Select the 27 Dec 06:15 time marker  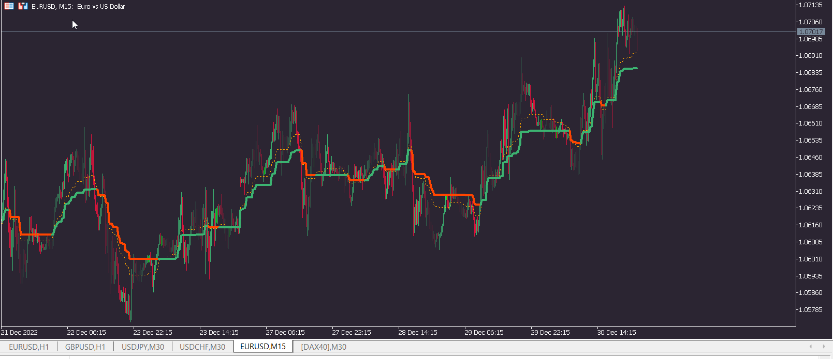pos(285,332)
